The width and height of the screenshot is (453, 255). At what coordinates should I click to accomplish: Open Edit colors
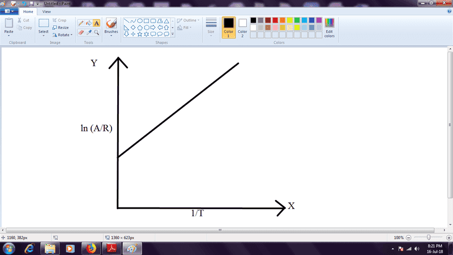pyautogui.click(x=330, y=28)
